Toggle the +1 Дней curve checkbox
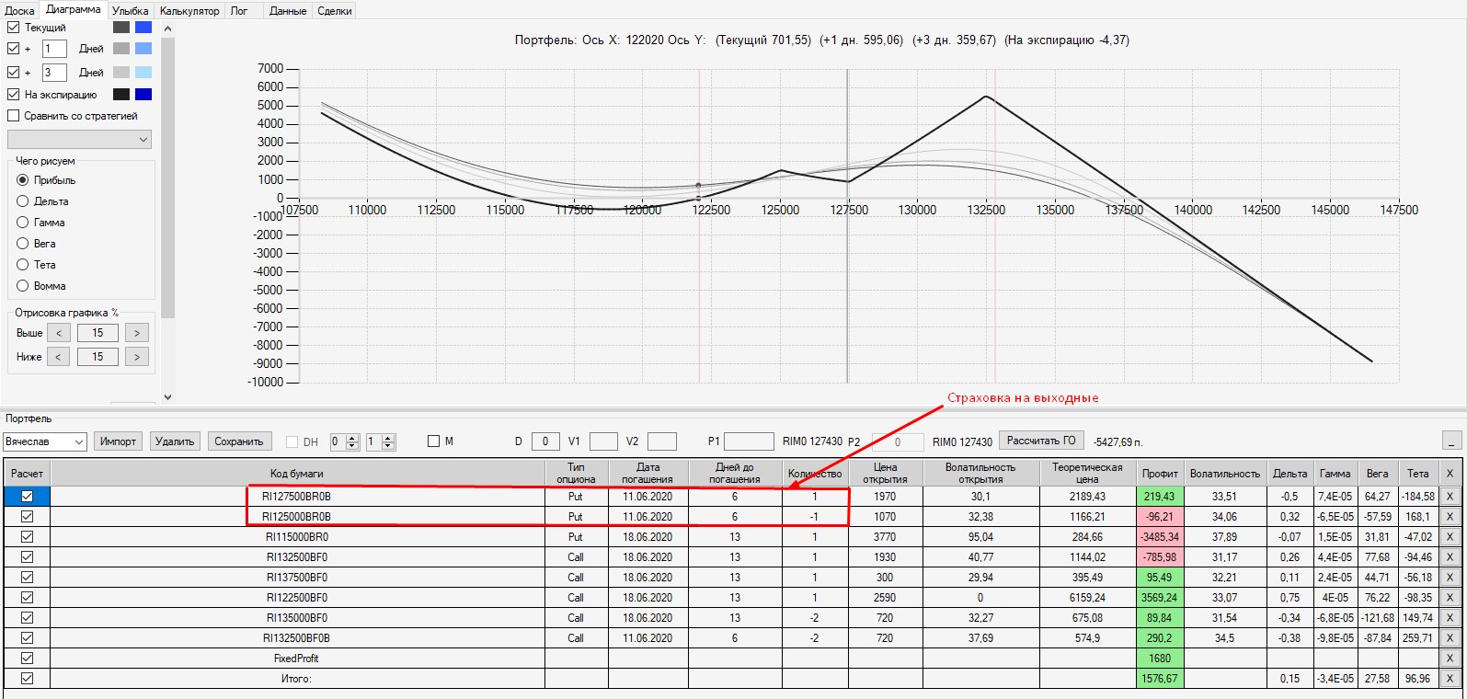 pyautogui.click(x=13, y=49)
